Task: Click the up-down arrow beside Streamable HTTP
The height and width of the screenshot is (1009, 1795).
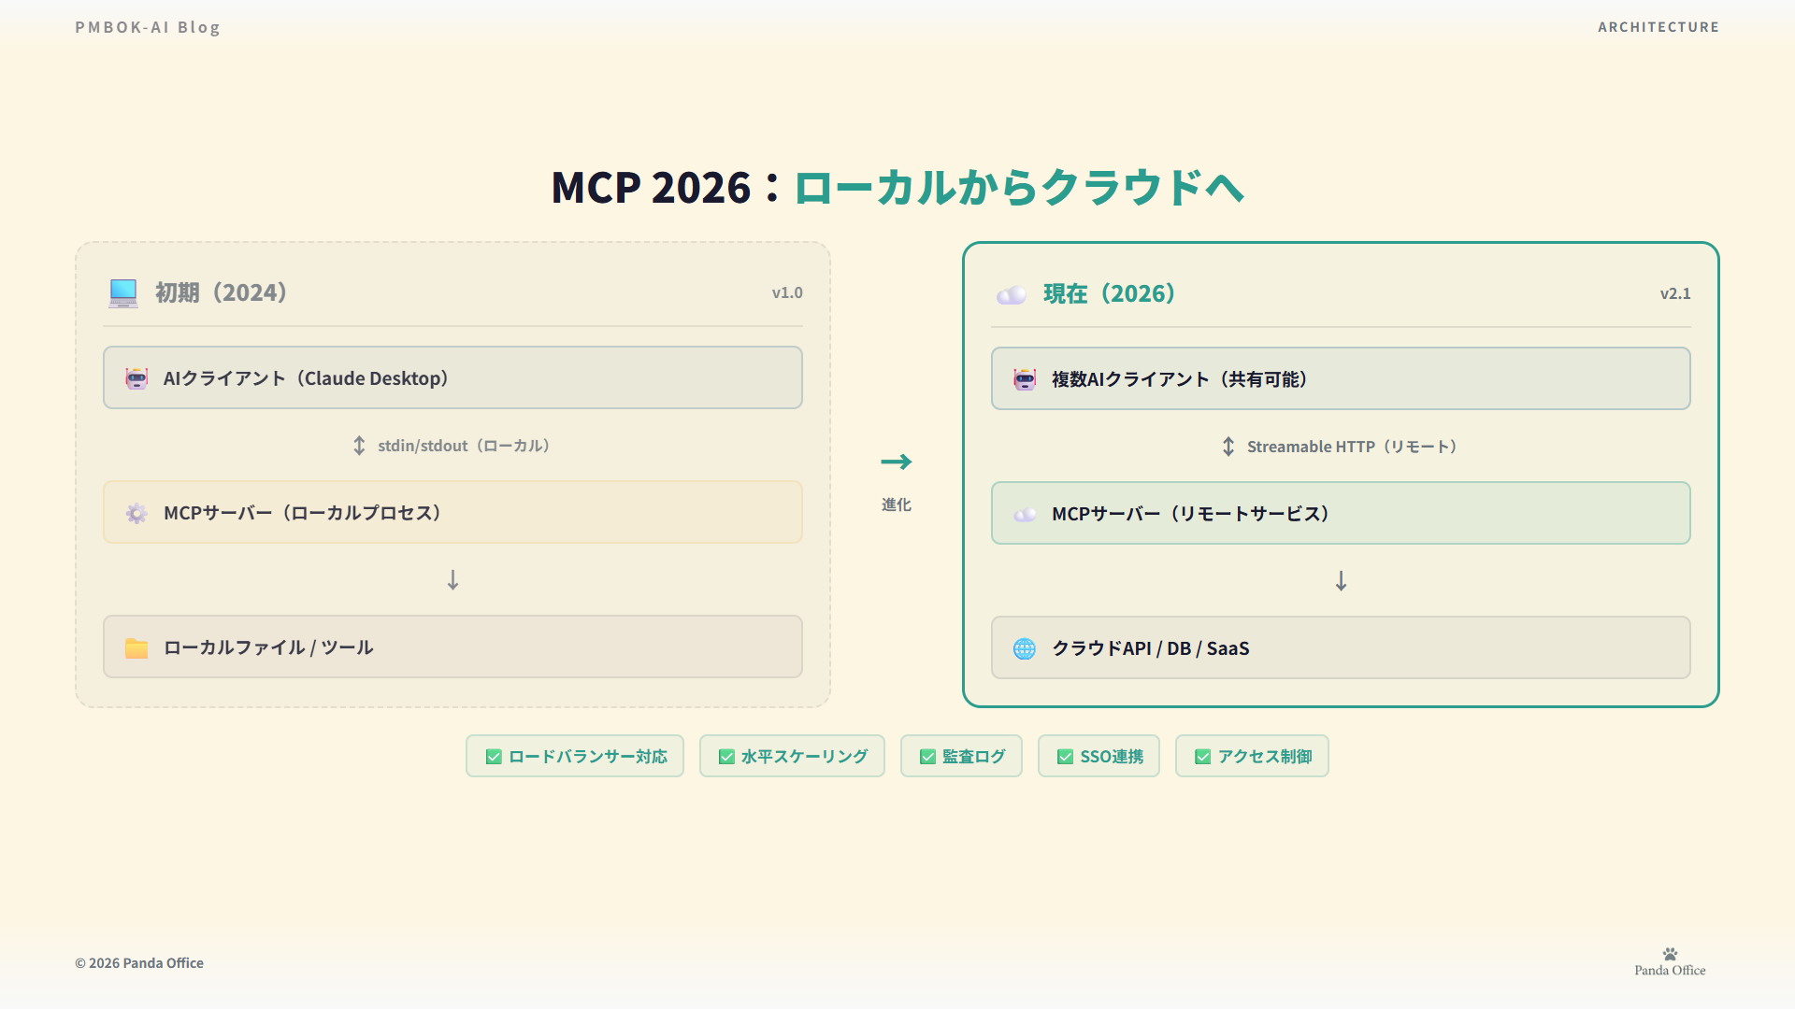Action: (x=1228, y=447)
